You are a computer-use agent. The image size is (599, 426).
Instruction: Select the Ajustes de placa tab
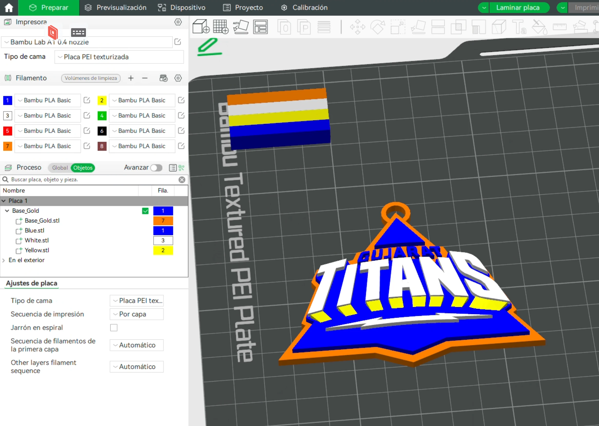32,283
